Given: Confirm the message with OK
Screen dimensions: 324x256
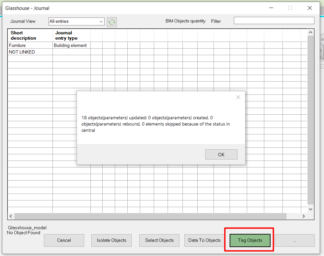Looking at the screenshot, I should (x=221, y=154).
